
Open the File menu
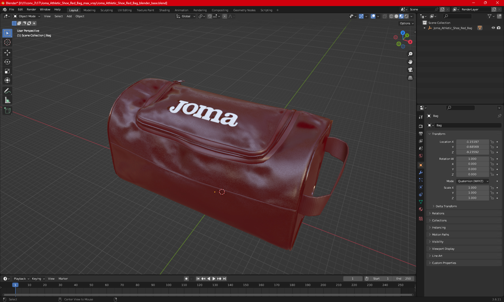[12, 9]
